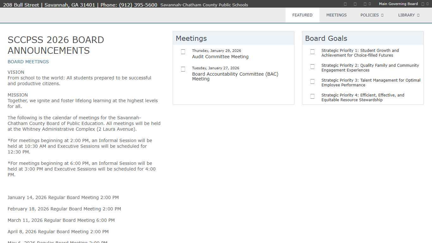Click the icon beside Board Accountability Committee Meeting

click(183, 69)
